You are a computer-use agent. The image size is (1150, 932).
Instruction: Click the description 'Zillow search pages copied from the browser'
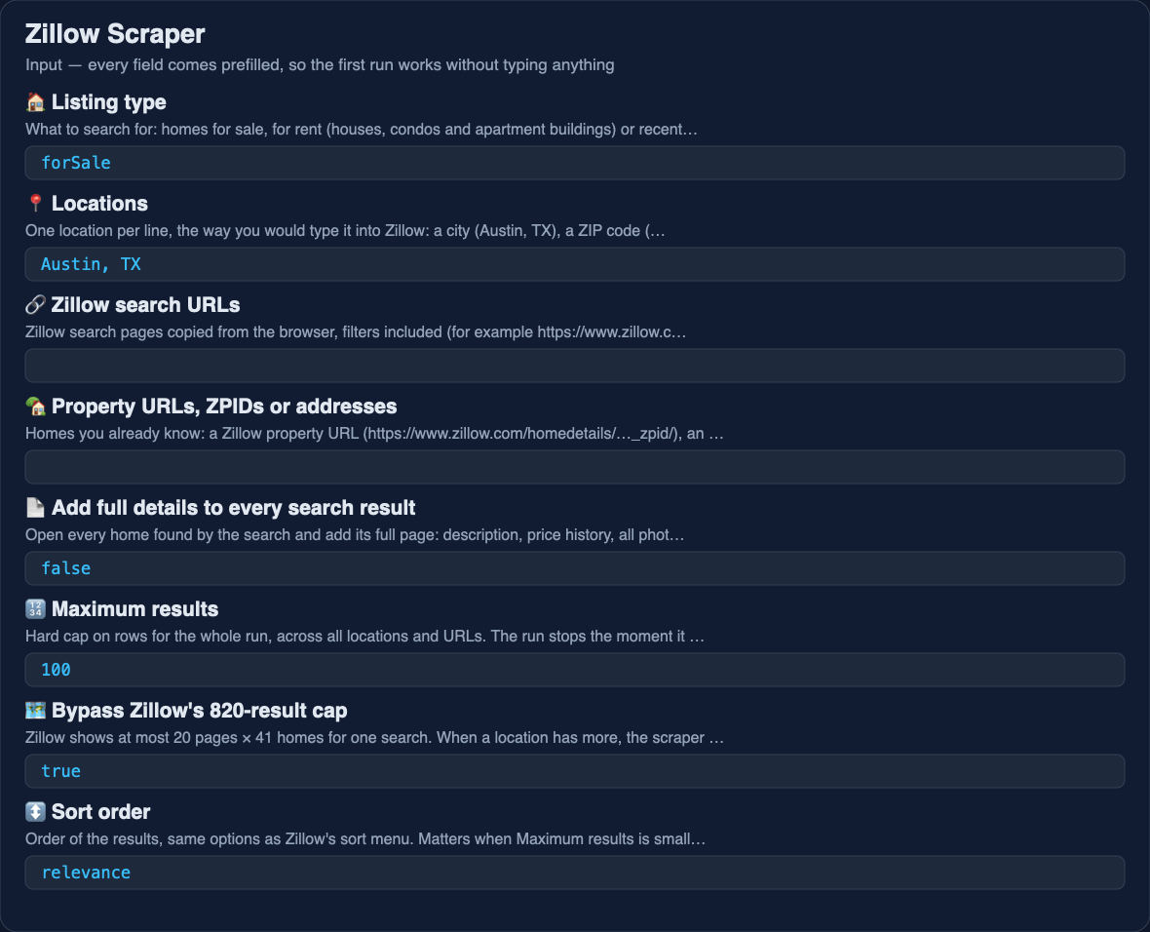356,331
